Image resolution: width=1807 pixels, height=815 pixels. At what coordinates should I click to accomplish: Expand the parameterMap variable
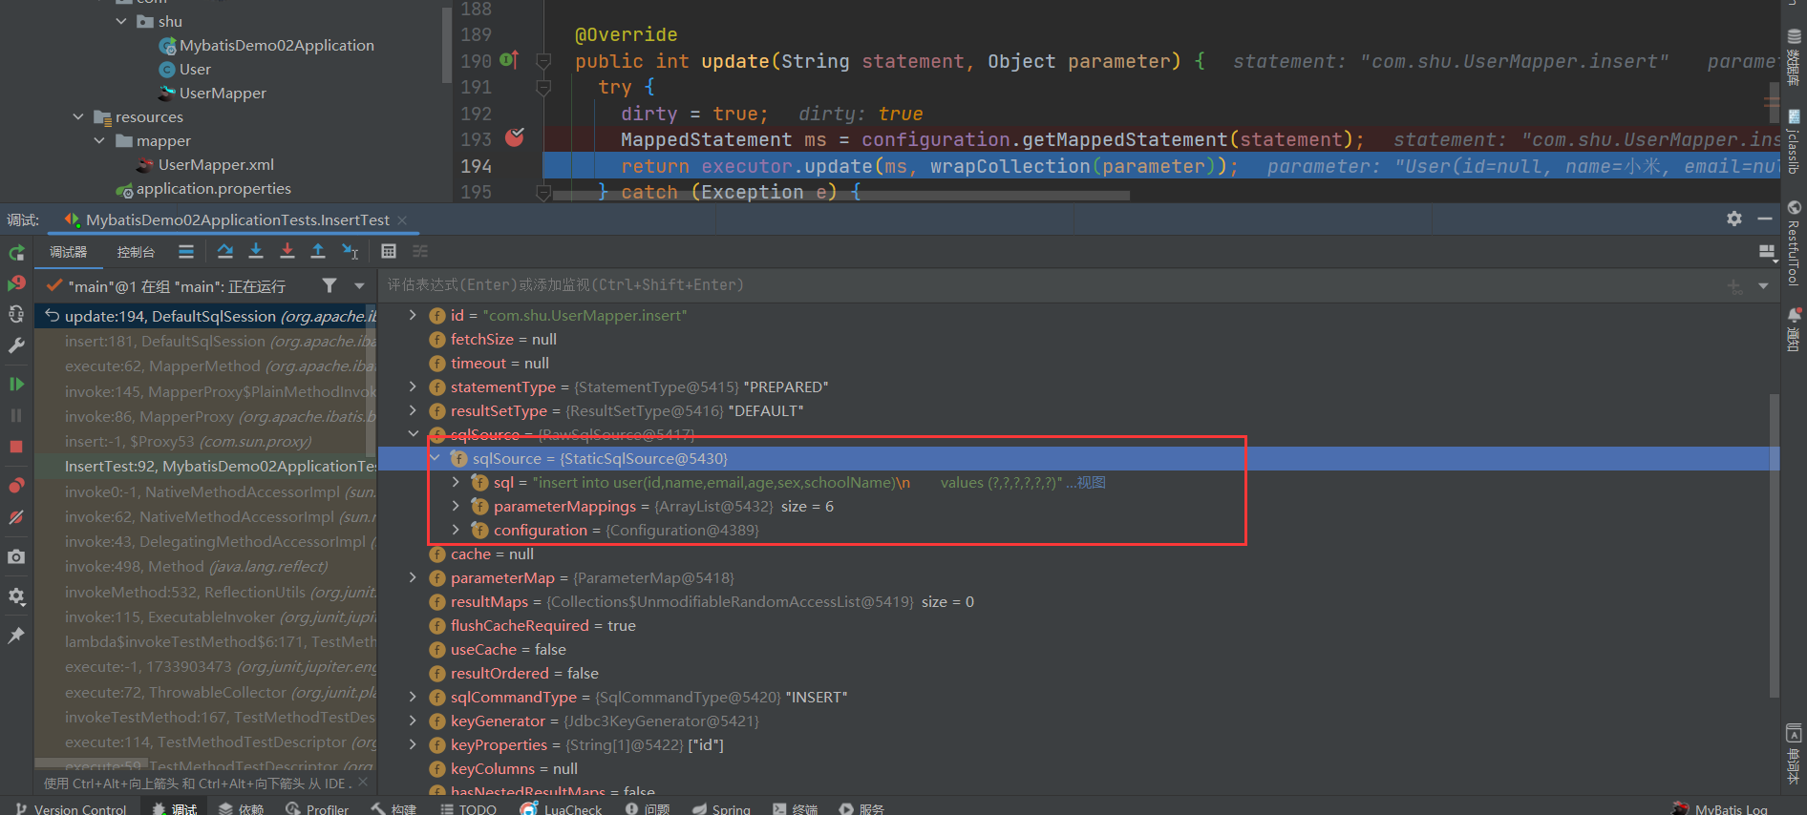click(x=413, y=577)
